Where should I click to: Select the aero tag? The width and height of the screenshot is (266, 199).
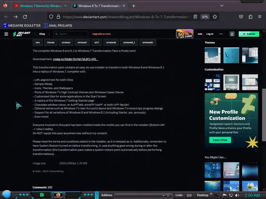point(38,42)
